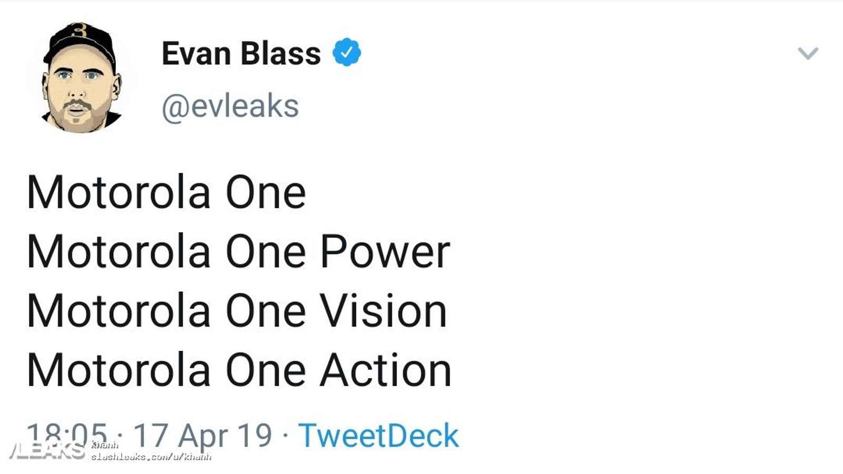Click the word One in the Action line
Screen dimensions: 843x474
coord(266,370)
